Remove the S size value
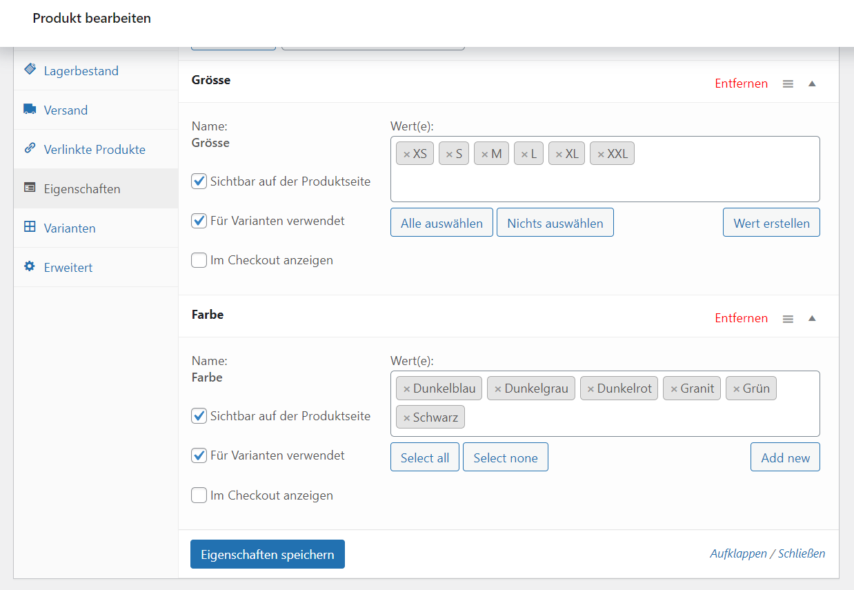 tap(449, 155)
